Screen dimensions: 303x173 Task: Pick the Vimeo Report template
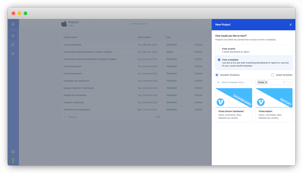274,105
